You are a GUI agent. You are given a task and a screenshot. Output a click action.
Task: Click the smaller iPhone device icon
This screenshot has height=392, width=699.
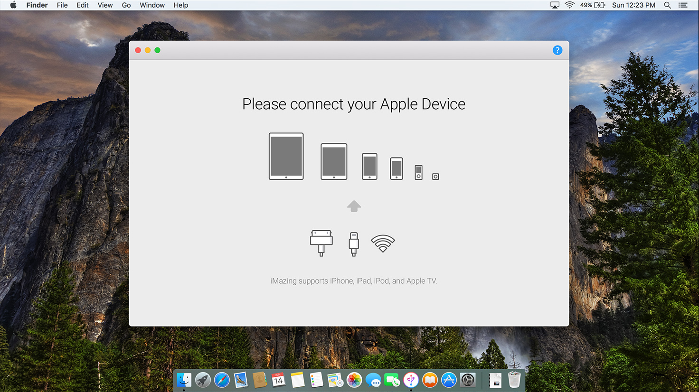pyautogui.click(x=397, y=168)
